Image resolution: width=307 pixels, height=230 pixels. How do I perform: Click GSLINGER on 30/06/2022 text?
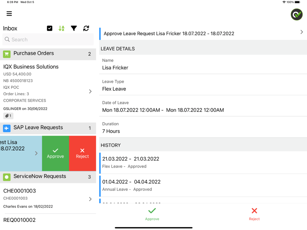tap(25, 109)
